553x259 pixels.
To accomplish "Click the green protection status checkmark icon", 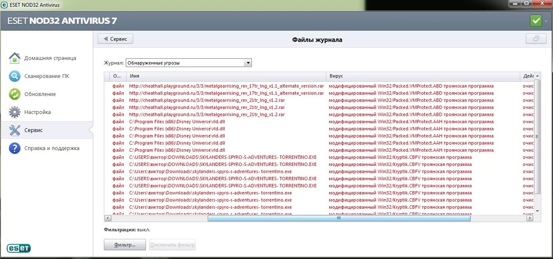I will click(x=536, y=21).
